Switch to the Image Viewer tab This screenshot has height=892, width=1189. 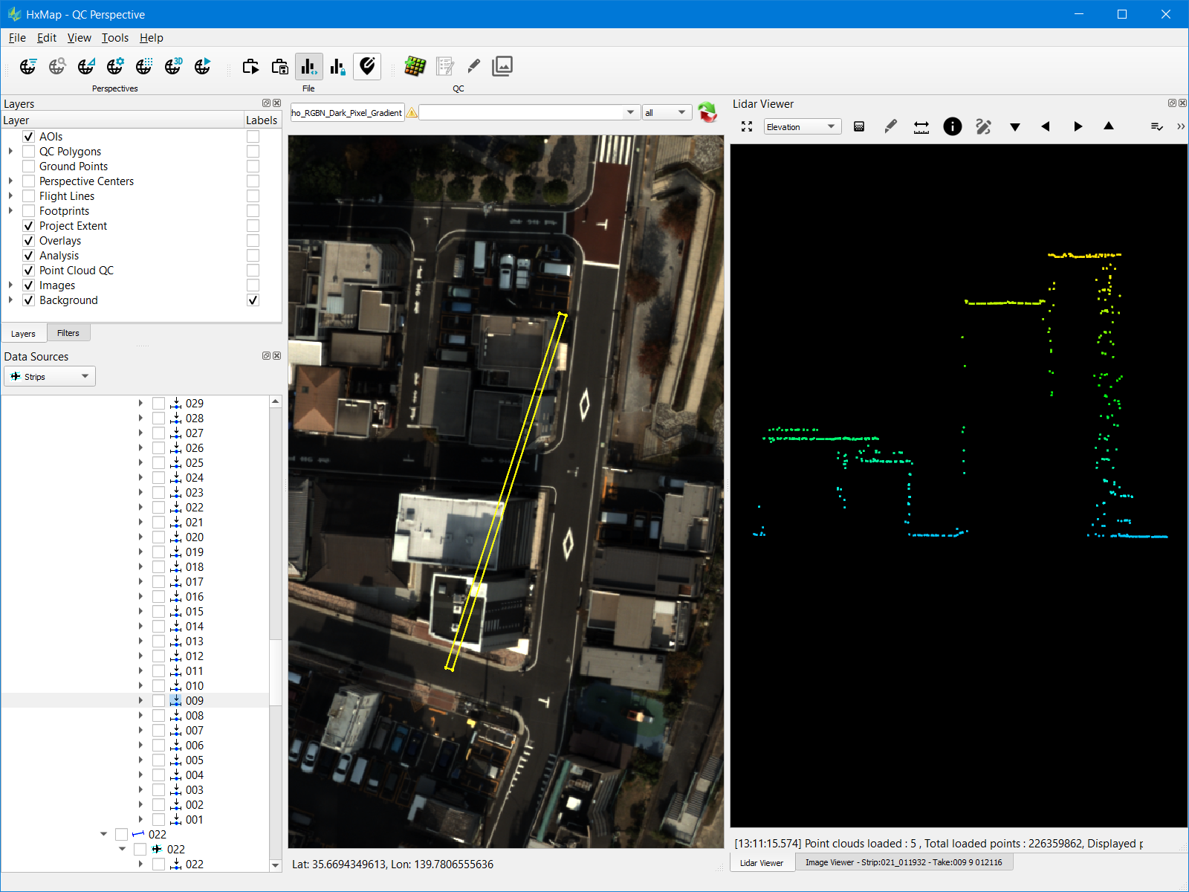903,862
